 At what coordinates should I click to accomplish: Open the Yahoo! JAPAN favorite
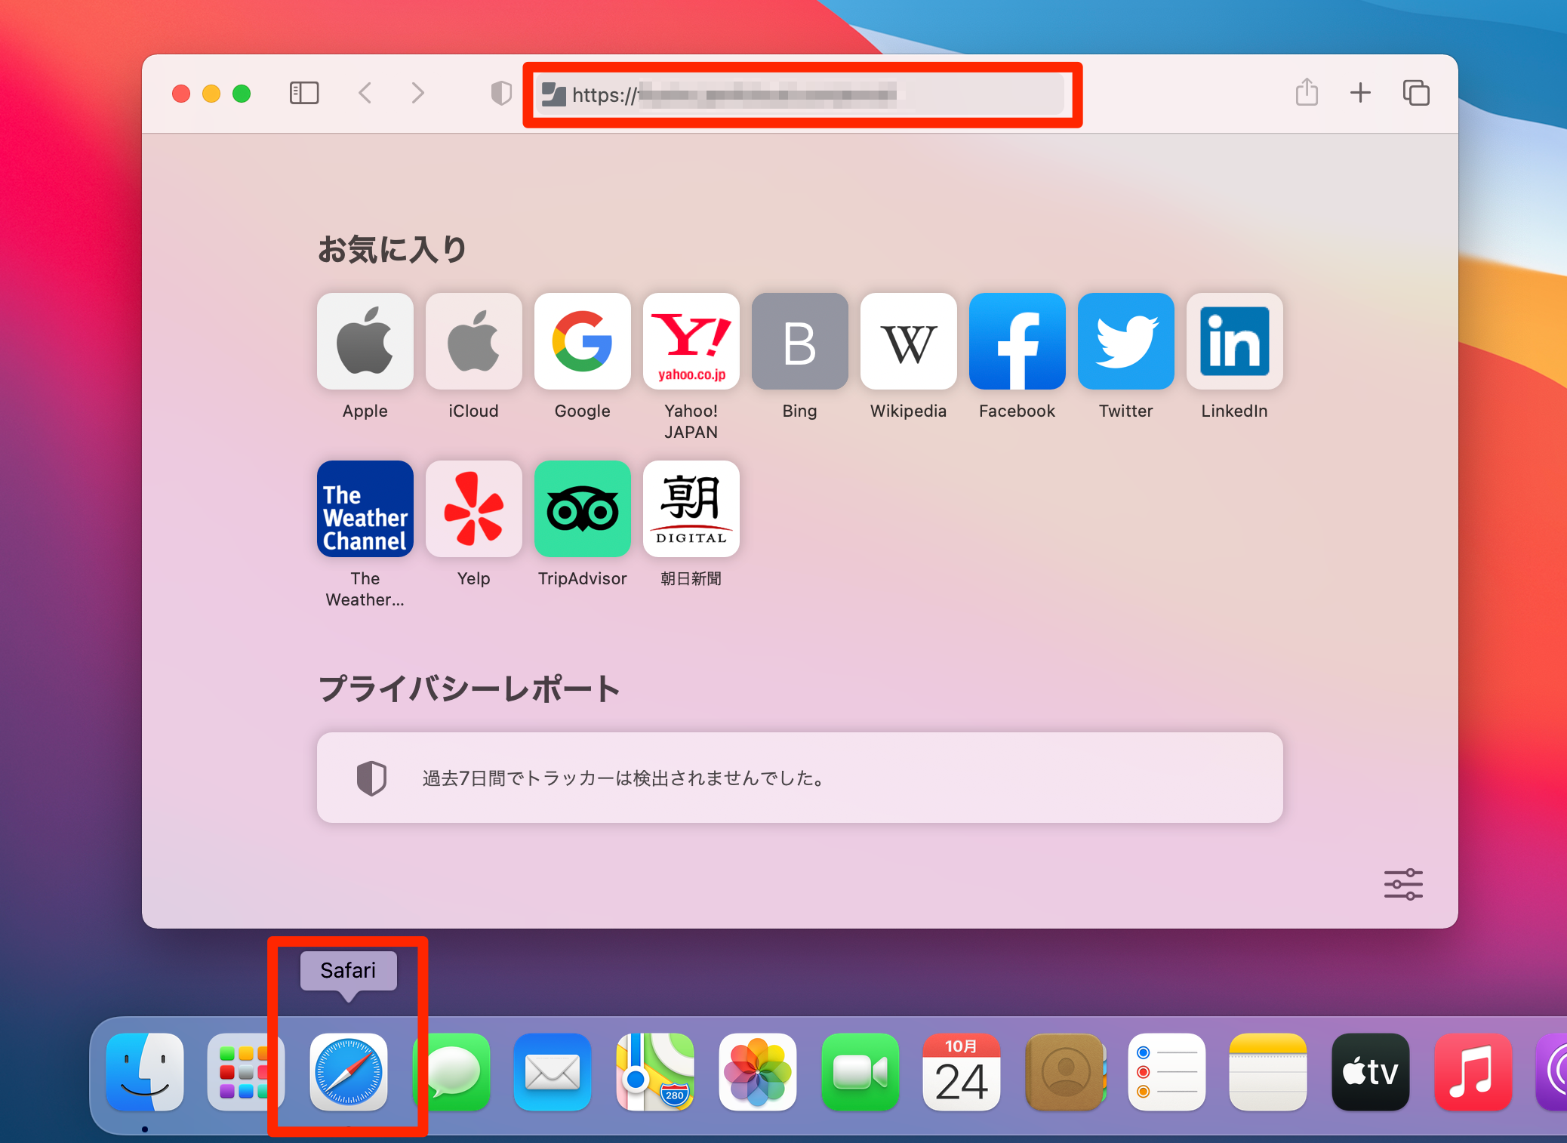pos(691,341)
